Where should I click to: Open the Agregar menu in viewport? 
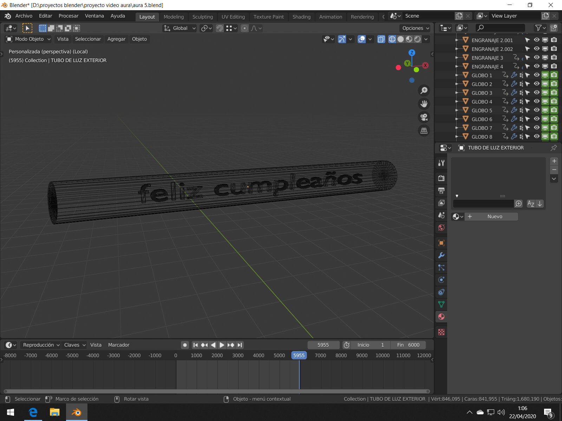(116, 39)
